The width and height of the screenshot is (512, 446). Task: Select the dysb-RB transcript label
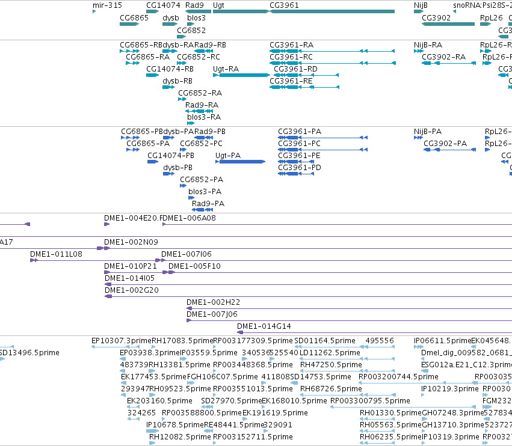177,81
